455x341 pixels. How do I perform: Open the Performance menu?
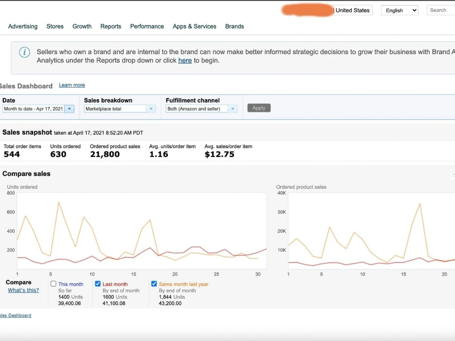click(x=147, y=26)
